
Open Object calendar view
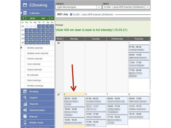point(34,69)
